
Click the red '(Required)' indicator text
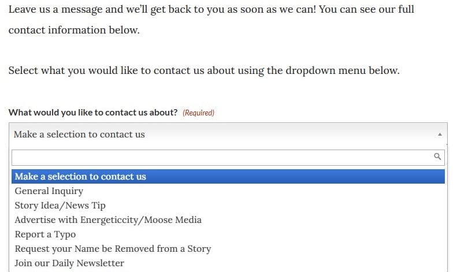(x=198, y=113)
